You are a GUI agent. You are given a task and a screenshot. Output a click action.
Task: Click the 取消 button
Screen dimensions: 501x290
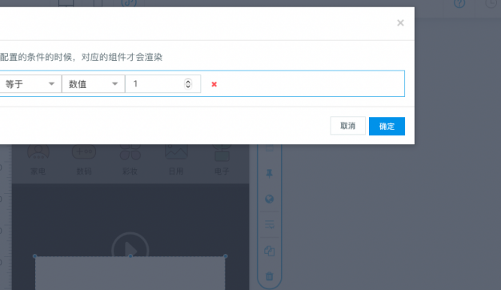(347, 126)
